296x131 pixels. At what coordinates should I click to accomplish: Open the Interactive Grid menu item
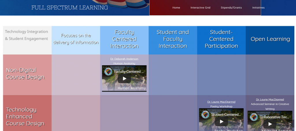[x=200, y=8]
